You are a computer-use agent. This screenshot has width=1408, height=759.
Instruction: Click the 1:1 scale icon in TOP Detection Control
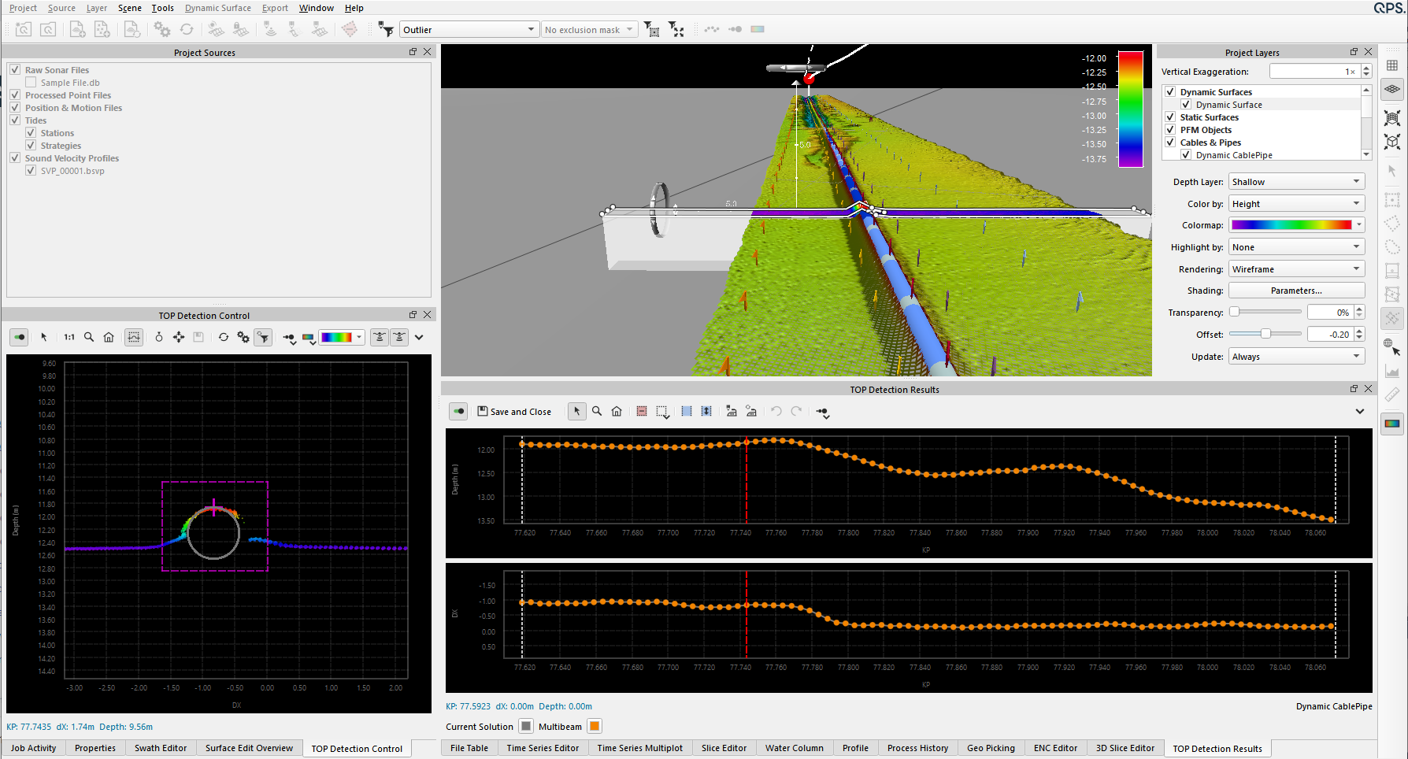pos(69,337)
